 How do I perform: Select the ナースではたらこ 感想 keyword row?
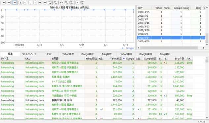pos(96,81)
